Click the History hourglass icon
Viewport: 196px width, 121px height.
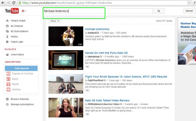[7, 37]
